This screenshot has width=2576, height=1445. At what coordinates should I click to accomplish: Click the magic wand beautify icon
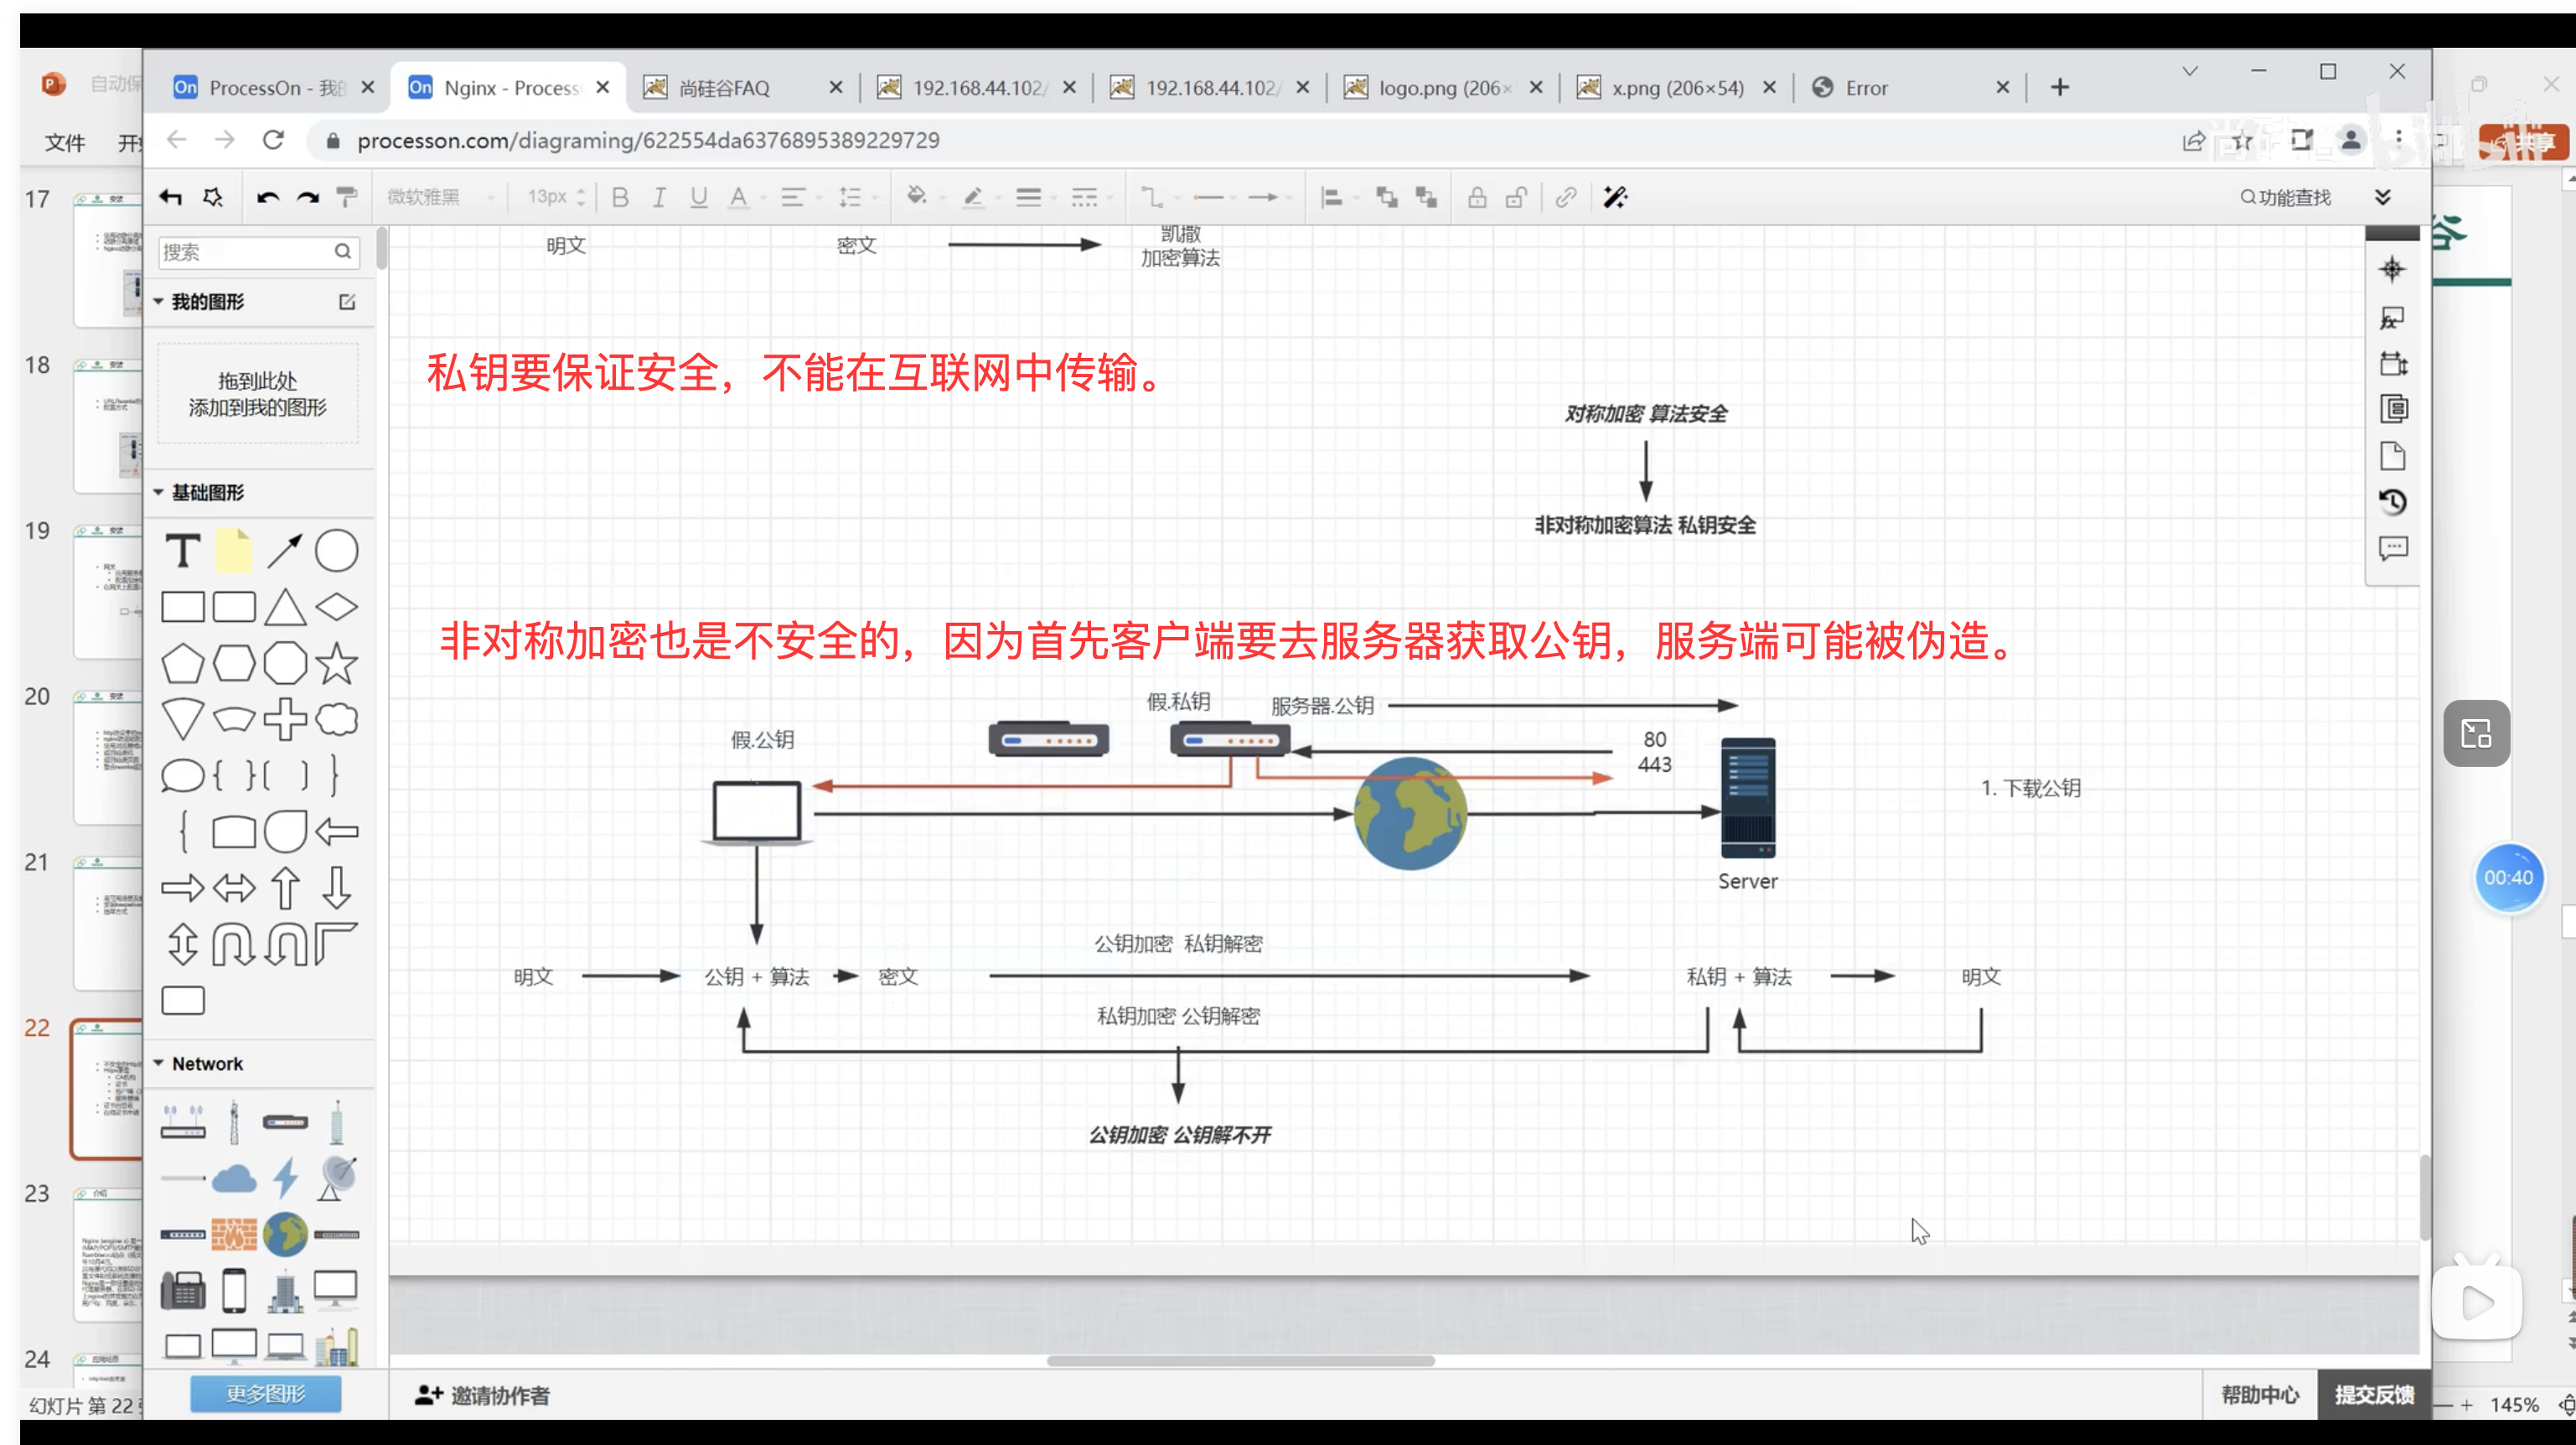coord(1614,197)
